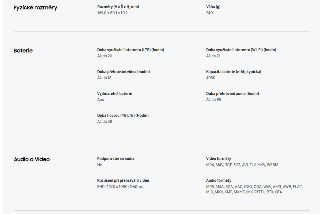Click the Váha (g) label
Viewport: 323px width, 214px height.
pos(213,7)
